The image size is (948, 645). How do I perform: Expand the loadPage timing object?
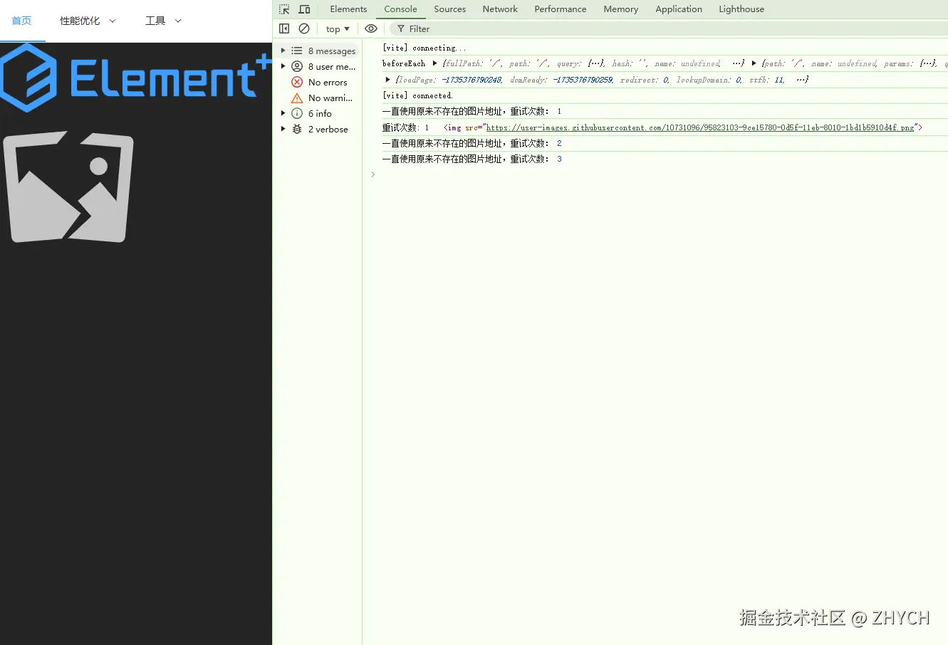[x=387, y=79]
